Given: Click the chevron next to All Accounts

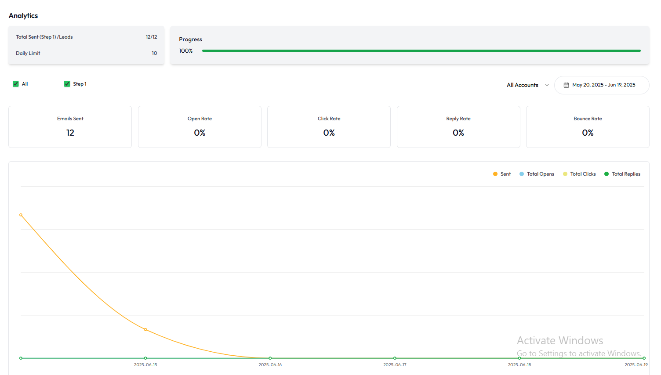Looking at the screenshot, I should click(547, 85).
